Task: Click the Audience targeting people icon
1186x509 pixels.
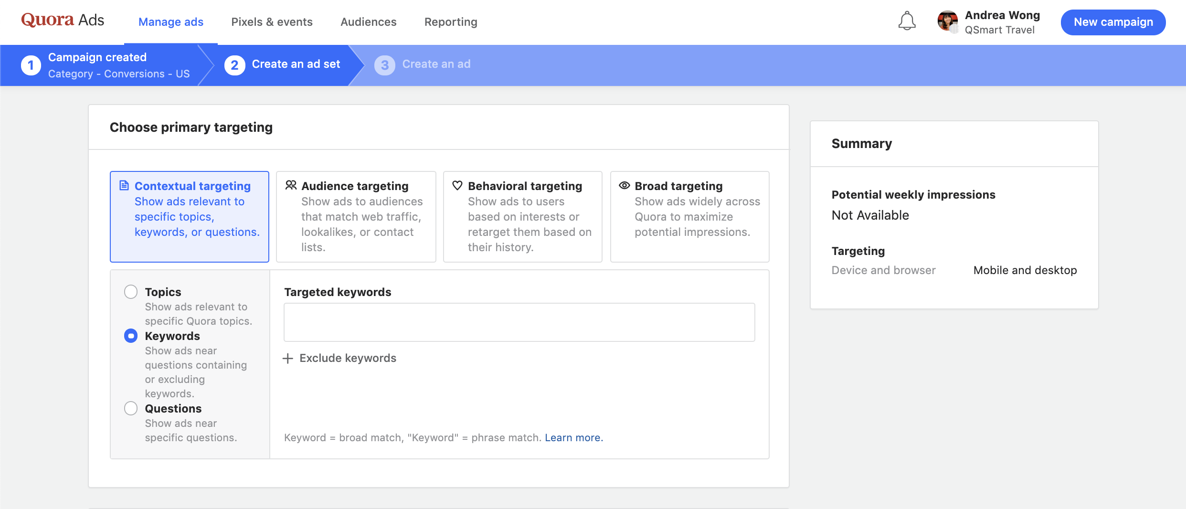Action: (x=291, y=186)
